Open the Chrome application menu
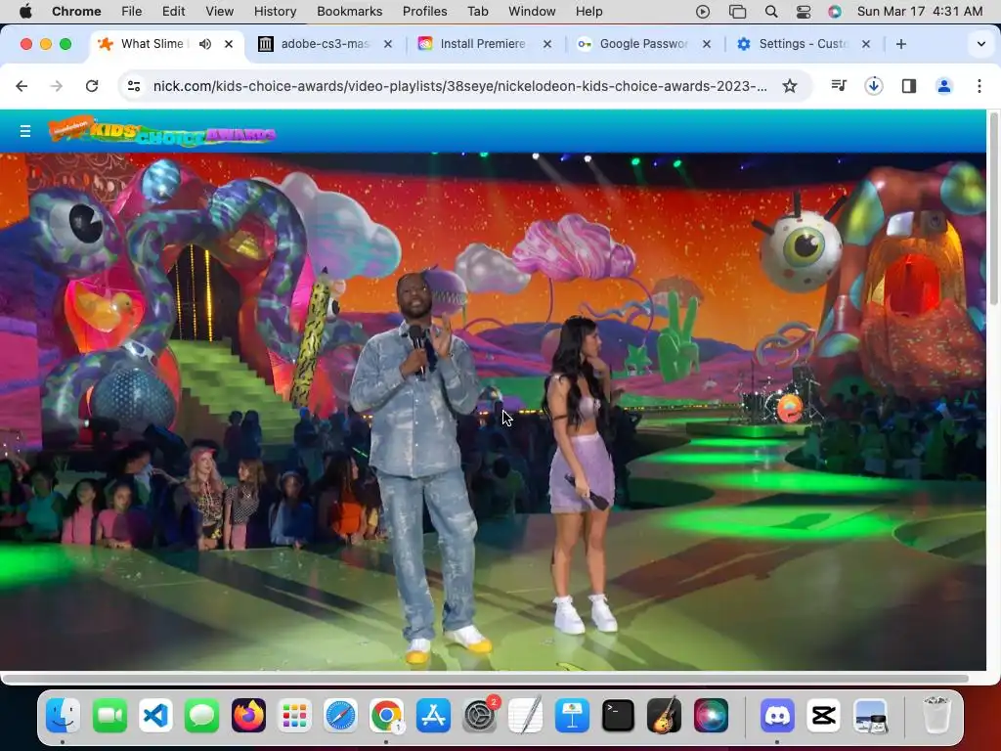This screenshot has height=751, width=1001. pos(76,11)
